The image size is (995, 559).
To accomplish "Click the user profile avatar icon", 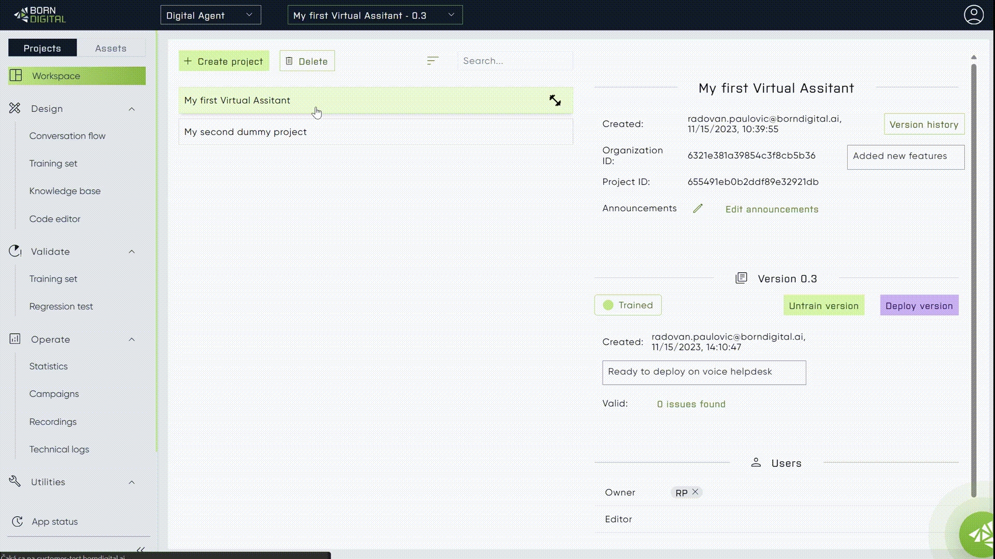I will tap(973, 15).
